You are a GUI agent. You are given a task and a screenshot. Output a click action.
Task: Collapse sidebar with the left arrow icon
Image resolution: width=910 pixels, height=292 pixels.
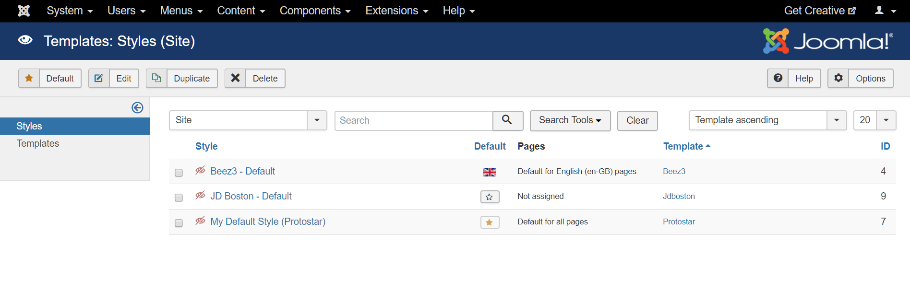pyautogui.click(x=137, y=108)
